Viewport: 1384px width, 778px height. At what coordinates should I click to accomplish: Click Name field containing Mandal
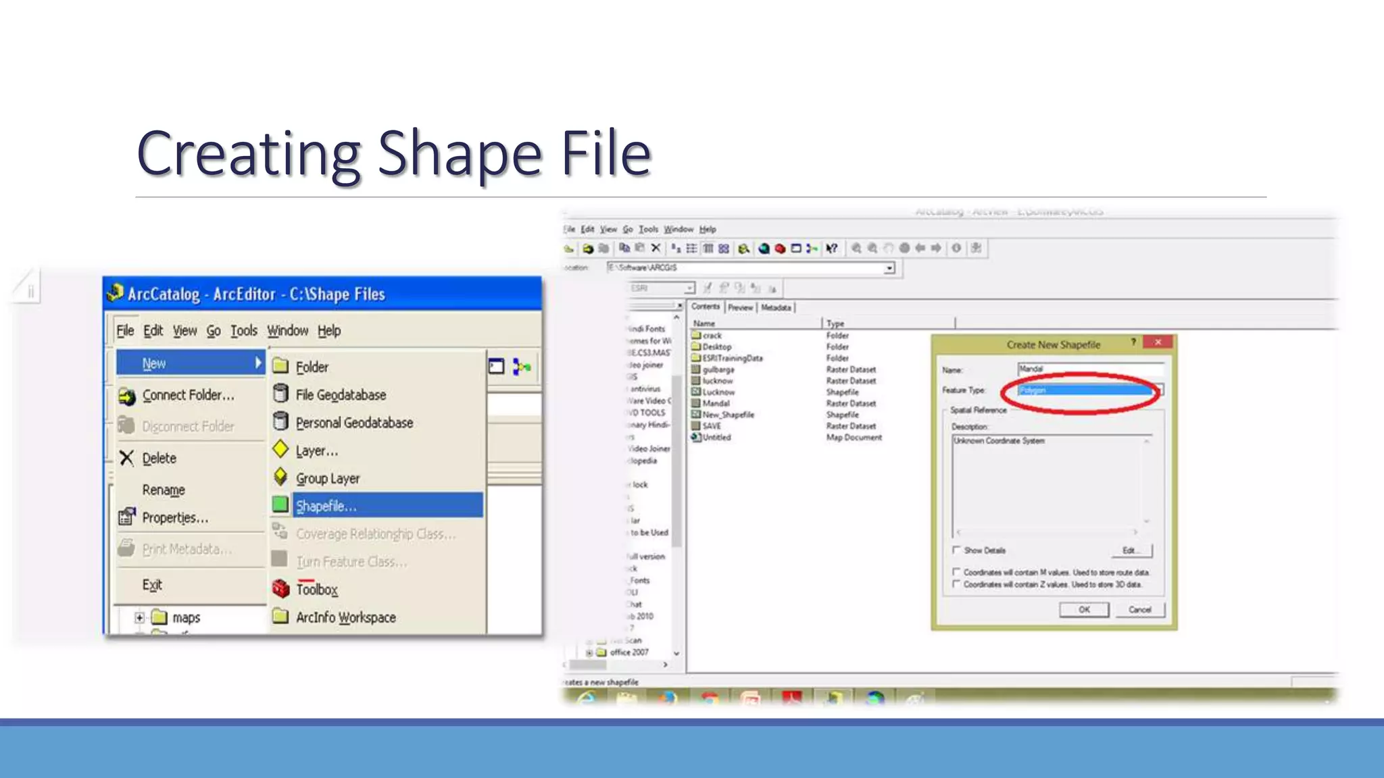pyautogui.click(x=1091, y=369)
